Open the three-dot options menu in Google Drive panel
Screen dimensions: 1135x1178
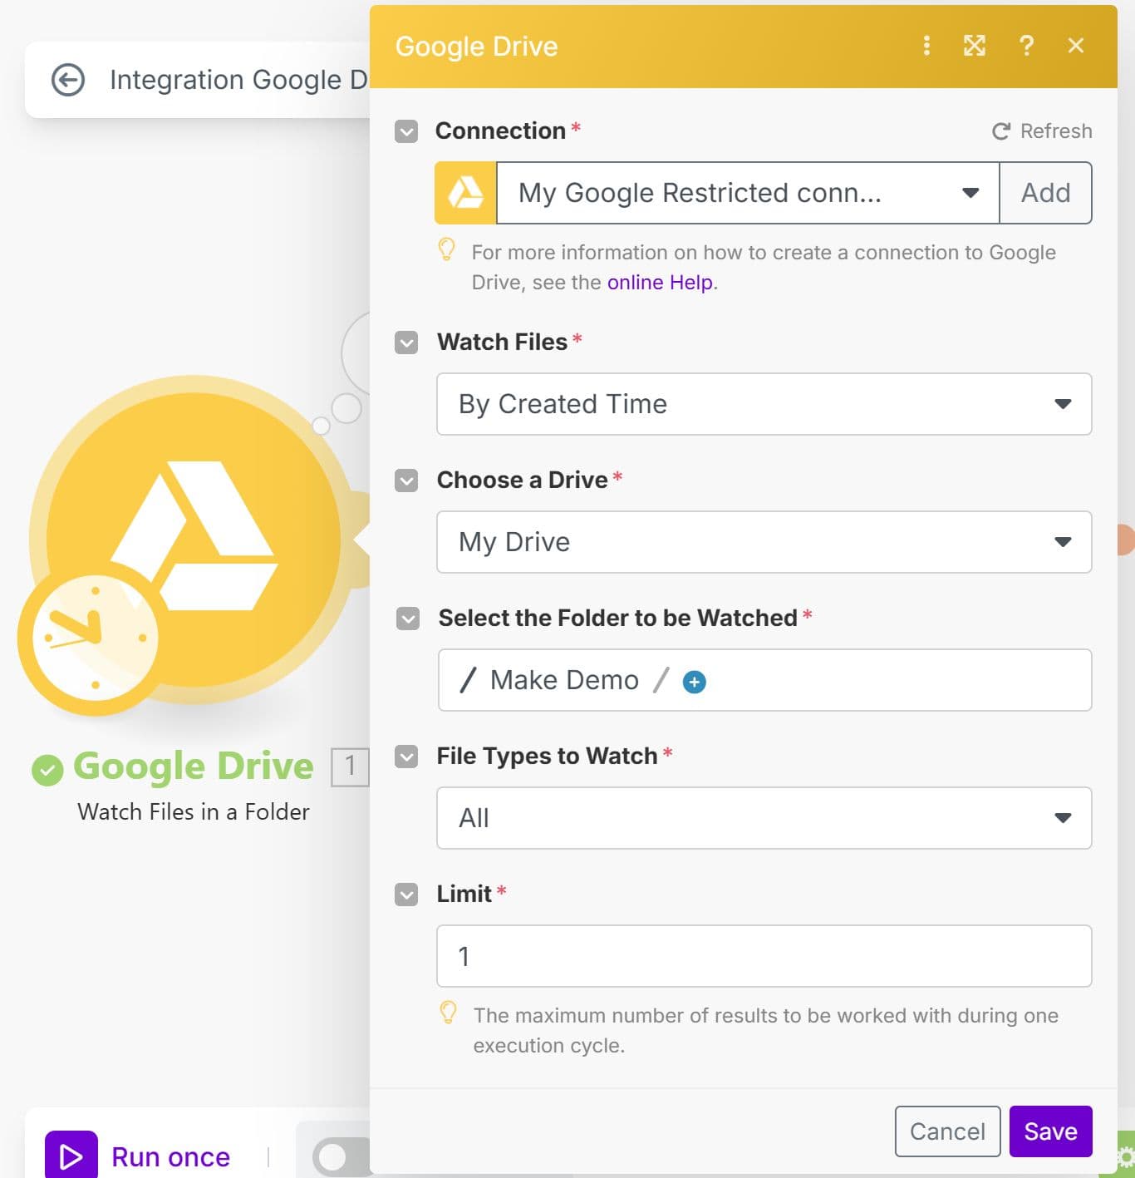click(x=926, y=46)
